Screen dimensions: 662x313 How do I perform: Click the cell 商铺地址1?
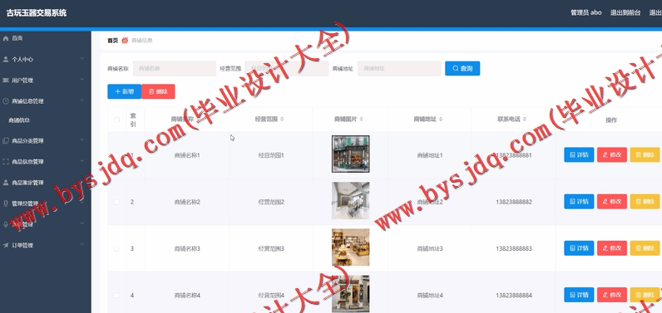click(430, 155)
